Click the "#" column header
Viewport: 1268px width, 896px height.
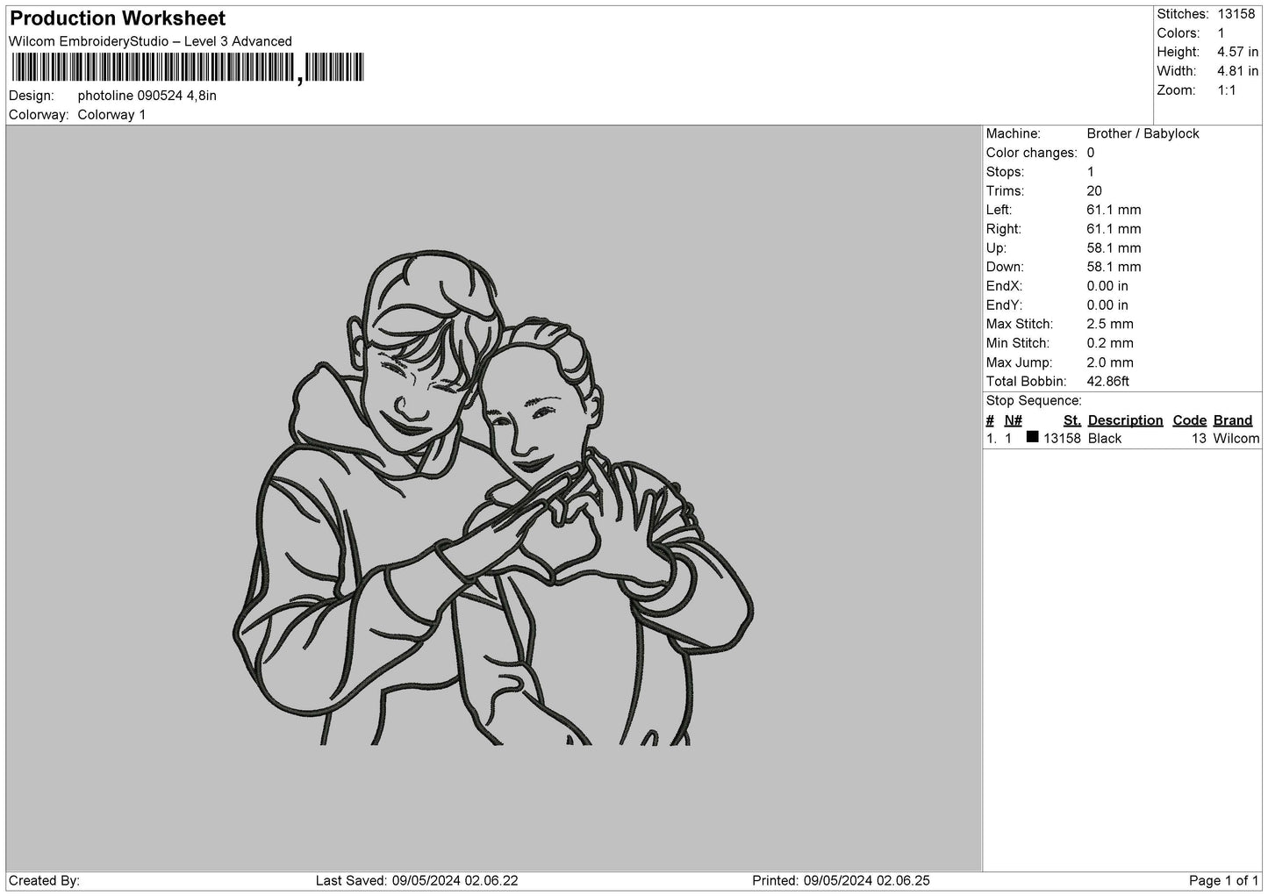(x=990, y=420)
